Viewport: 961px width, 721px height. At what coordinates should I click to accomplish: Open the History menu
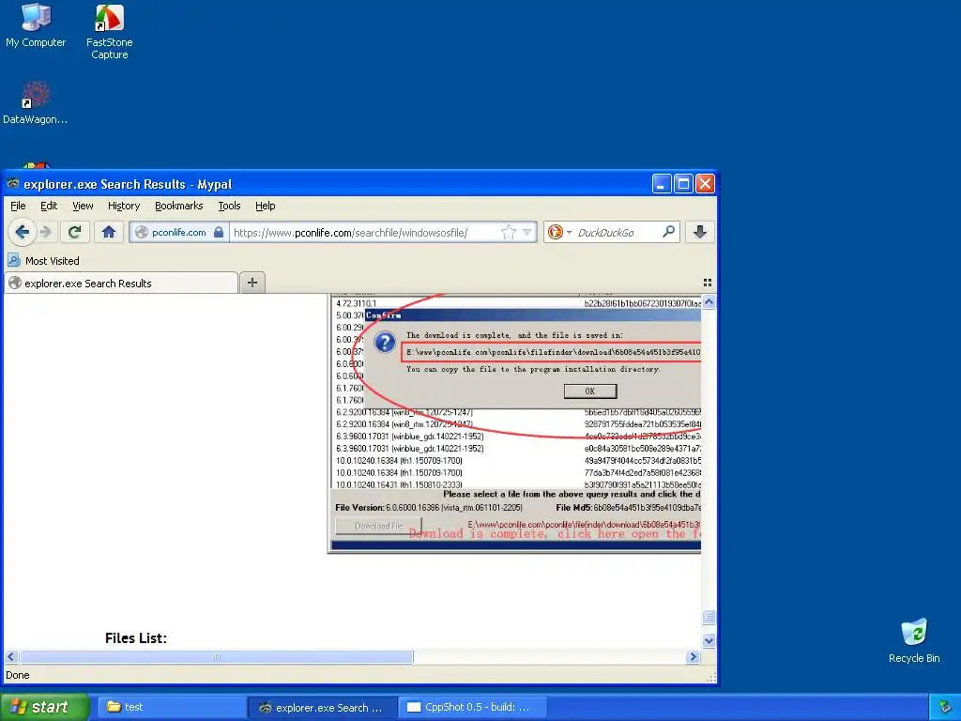124,206
